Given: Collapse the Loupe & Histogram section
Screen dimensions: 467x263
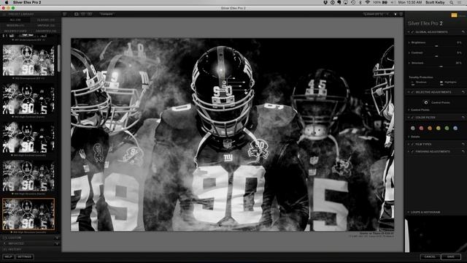Looking at the screenshot, I should pyautogui.click(x=409, y=213).
